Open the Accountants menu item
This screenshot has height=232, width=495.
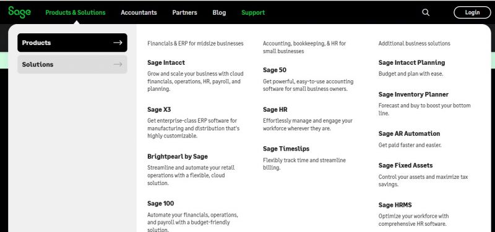139,12
